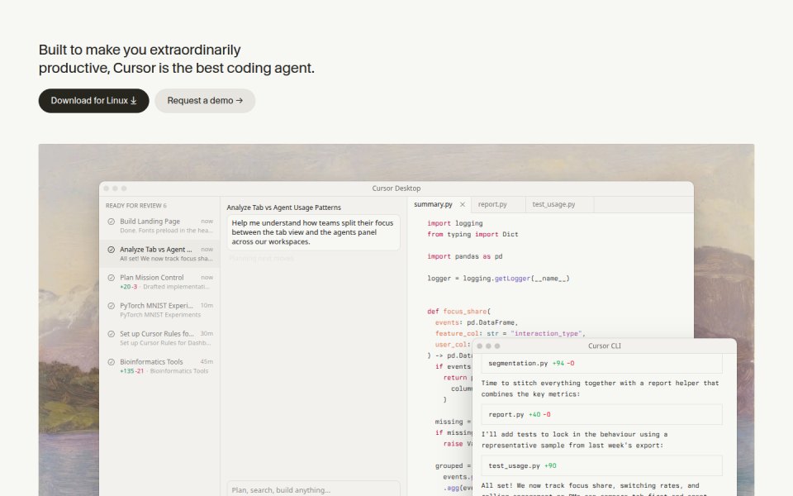Click 'All set! We now track focus sha...' subtitle
793x496 pixels.
(x=166, y=259)
